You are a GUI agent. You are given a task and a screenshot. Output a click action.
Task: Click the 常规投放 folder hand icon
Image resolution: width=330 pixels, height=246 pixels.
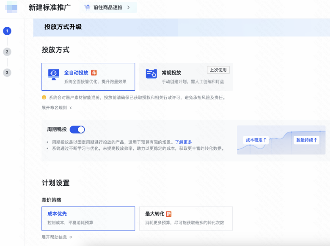click(151, 74)
